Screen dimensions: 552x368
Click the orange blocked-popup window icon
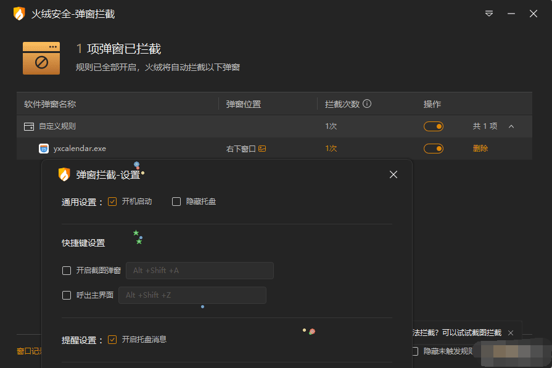[x=41, y=58]
